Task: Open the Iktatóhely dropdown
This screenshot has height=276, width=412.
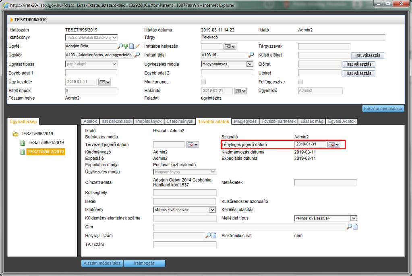Action: point(184,210)
